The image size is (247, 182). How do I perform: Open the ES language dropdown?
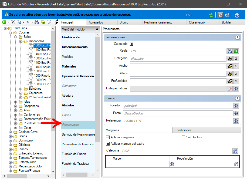point(189,15)
